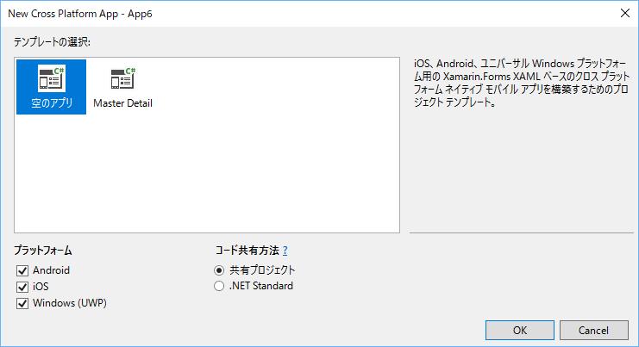Image resolution: width=639 pixels, height=347 pixels.
Task: Confirm the dialog with OK
Action: 520,330
